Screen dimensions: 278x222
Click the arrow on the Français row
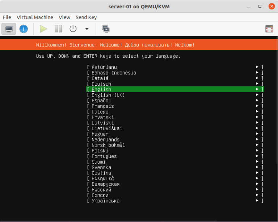[x=257, y=106]
